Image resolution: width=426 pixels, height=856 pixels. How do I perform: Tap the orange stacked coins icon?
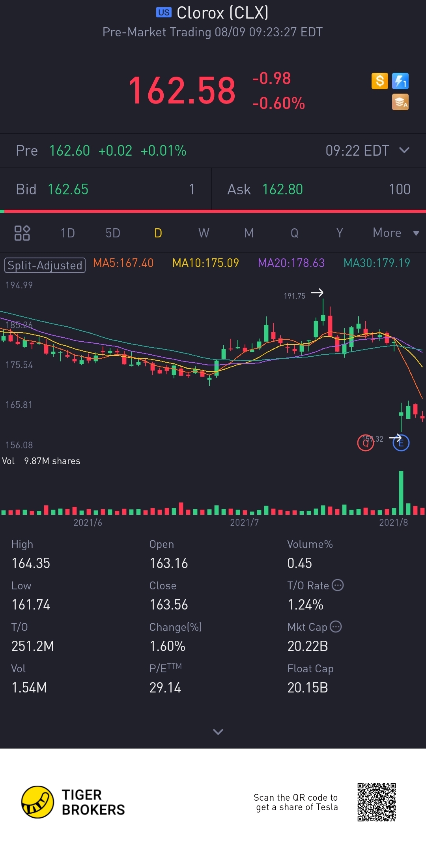tap(400, 102)
